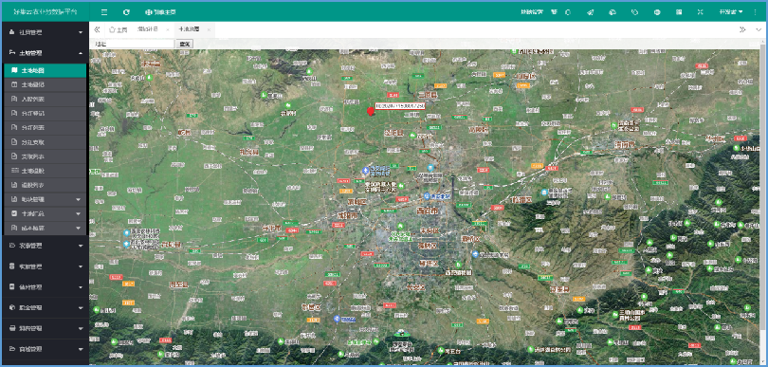
Task: Click the cloud icon in header toolbar
Action: [613, 11]
